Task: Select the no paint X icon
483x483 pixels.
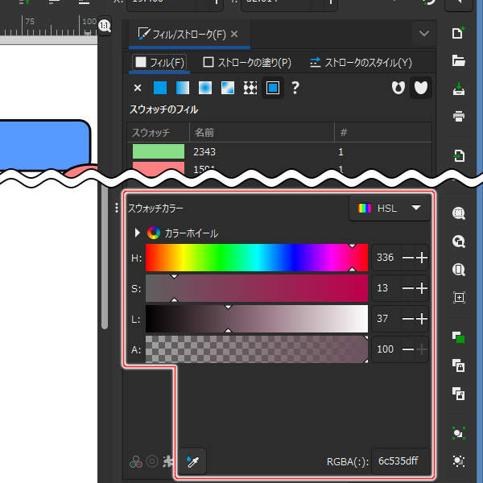Action: click(138, 88)
